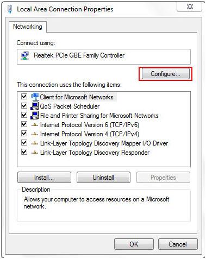Click the Description group label

coord(36,189)
